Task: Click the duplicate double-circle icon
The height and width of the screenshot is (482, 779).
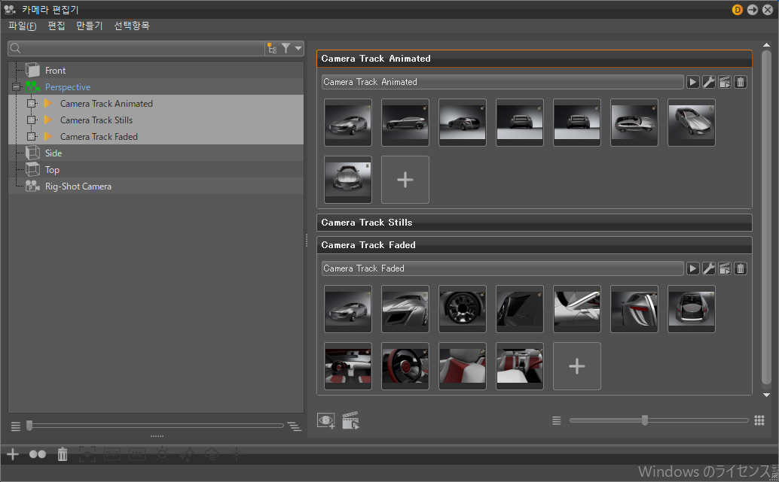Action: 37,453
